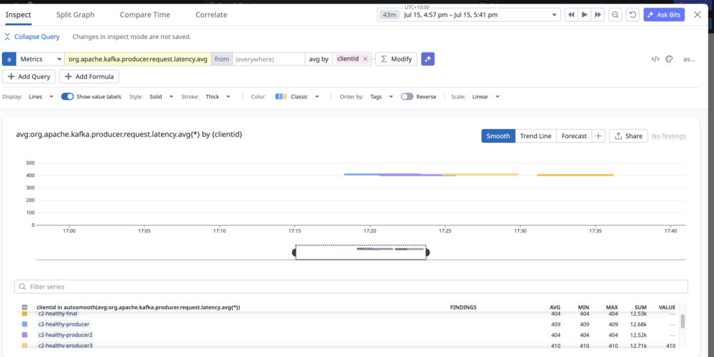Click the avg by aggregation selector

tap(319, 59)
